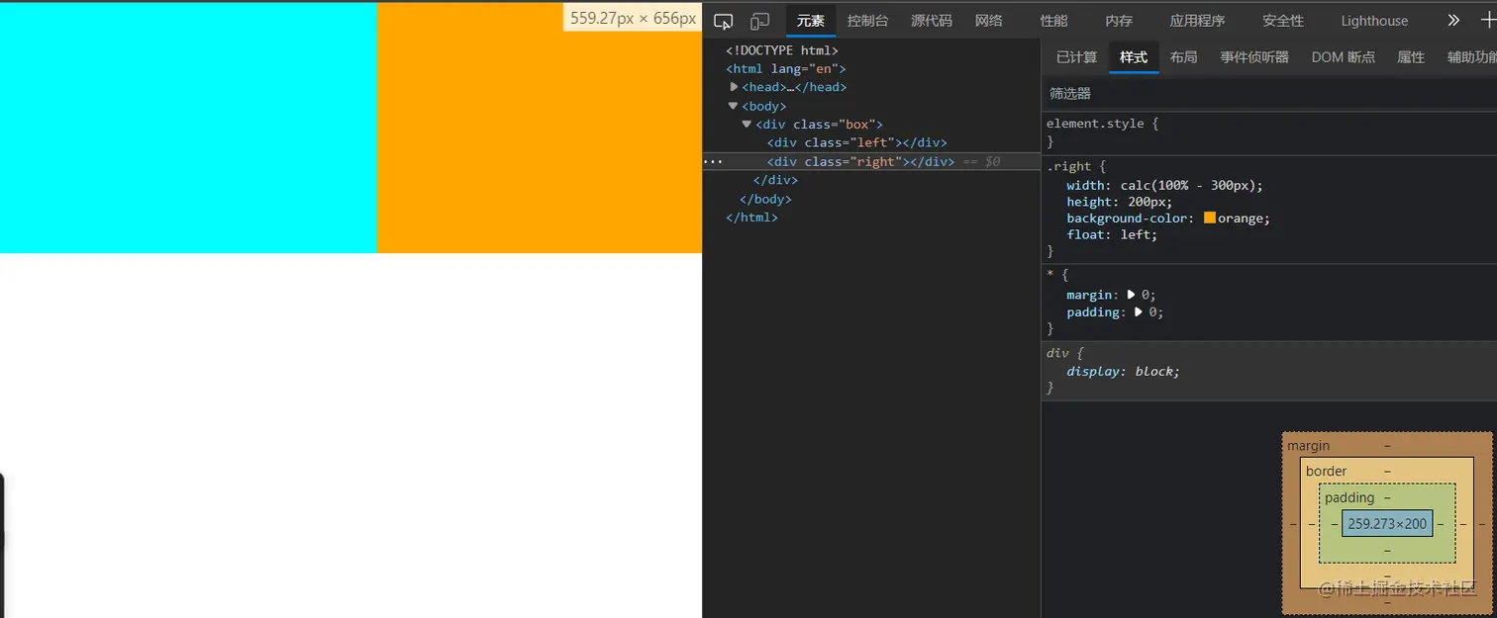The width and height of the screenshot is (1497, 618).
Task: Switch to the Lighthouse tab
Action: (x=1374, y=21)
